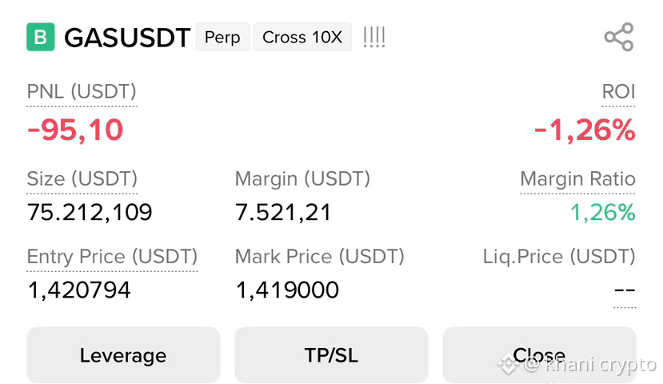Tap the Cross 10X margin mode tag
This screenshot has width=663, height=384.
pyautogui.click(x=302, y=38)
